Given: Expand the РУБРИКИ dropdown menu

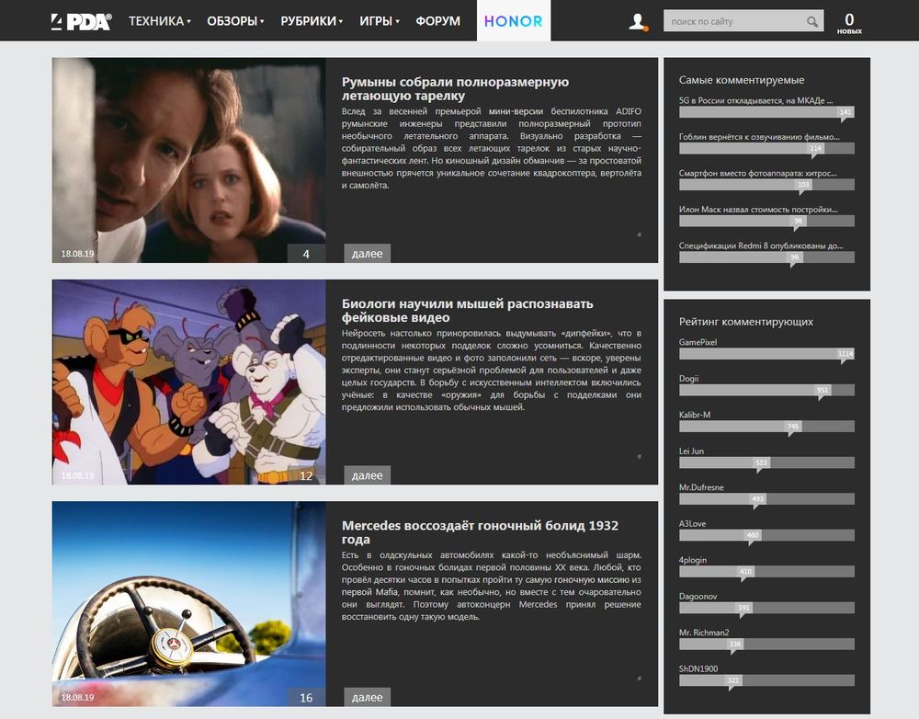Looking at the screenshot, I should tap(312, 21).
